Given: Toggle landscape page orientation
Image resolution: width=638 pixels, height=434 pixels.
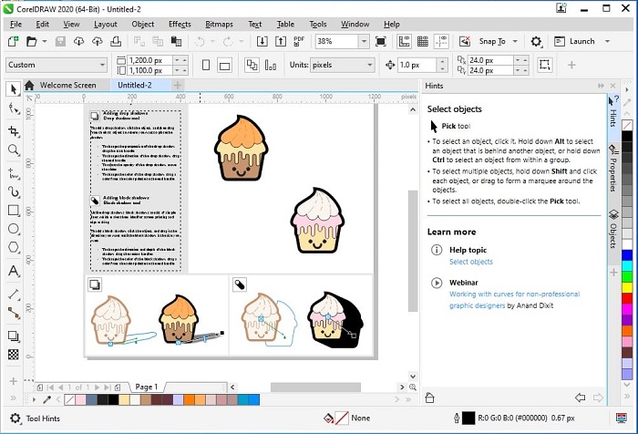Looking at the screenshot, I should click(226, 65).
